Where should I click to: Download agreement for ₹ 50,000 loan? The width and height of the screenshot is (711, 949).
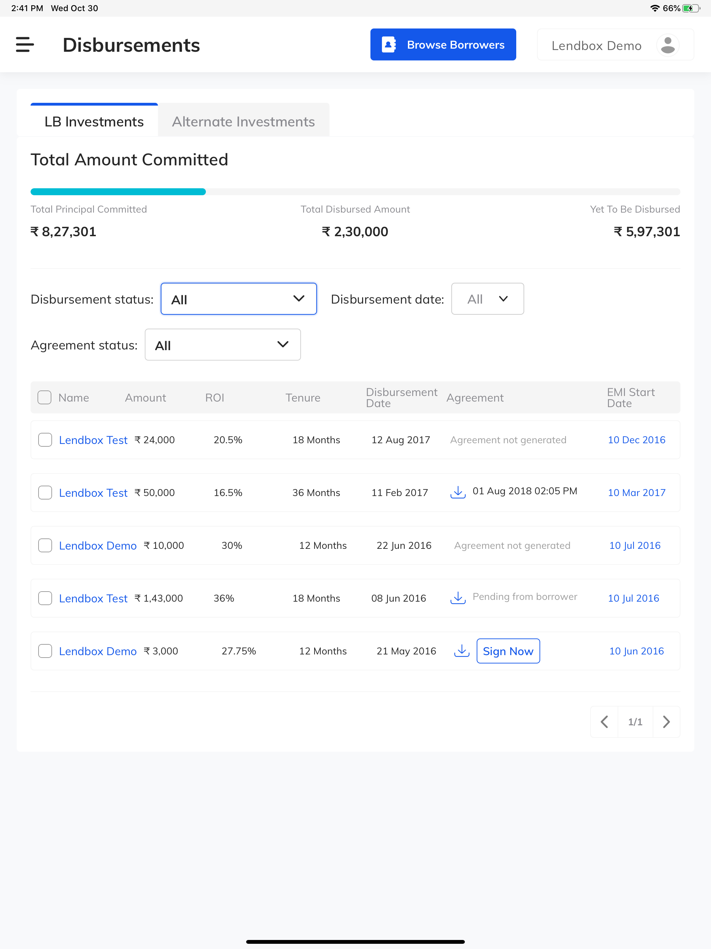click(458, 492)
